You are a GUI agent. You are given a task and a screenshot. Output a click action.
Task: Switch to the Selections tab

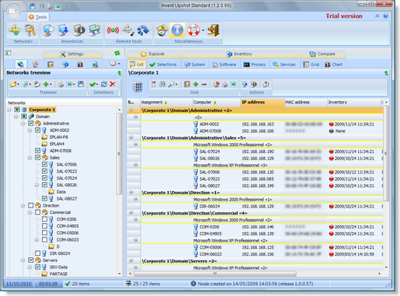[x=163, y=65]
